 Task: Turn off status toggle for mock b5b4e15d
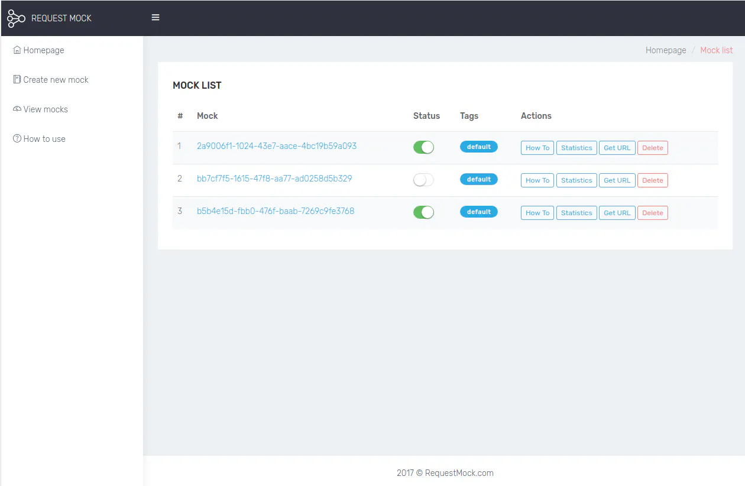click(423, 212)
